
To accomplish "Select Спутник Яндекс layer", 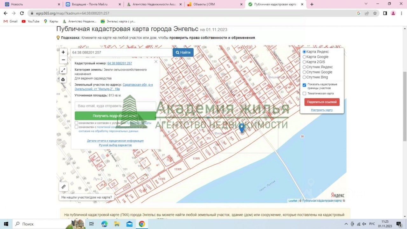I will 304,67.
